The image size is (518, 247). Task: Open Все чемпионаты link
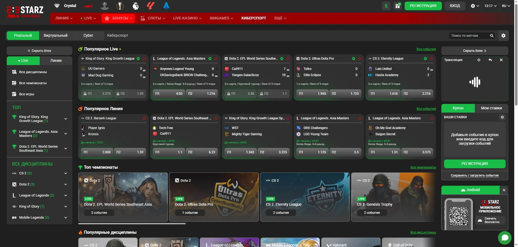tap(423, 167)
